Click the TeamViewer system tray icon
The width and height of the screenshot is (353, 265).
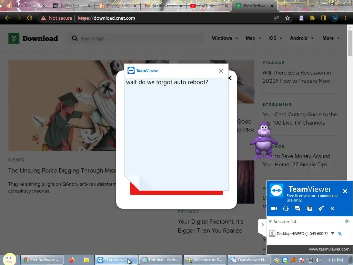[x=285, y=260]
